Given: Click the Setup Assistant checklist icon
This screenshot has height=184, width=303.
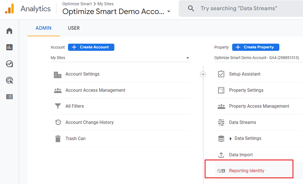Looking at the screenshot, I should tap(221, 74).
